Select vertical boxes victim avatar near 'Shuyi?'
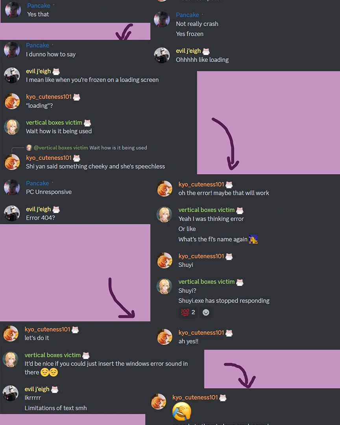This screenshot has width=340, height=425. click(164, 286)
